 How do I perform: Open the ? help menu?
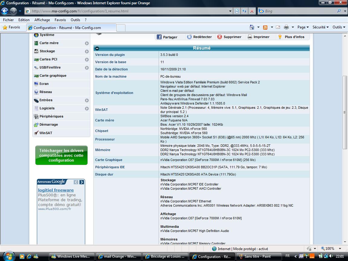point(86,20)
